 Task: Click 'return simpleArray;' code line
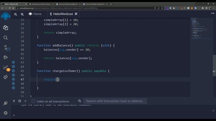(x=60, y=33)
